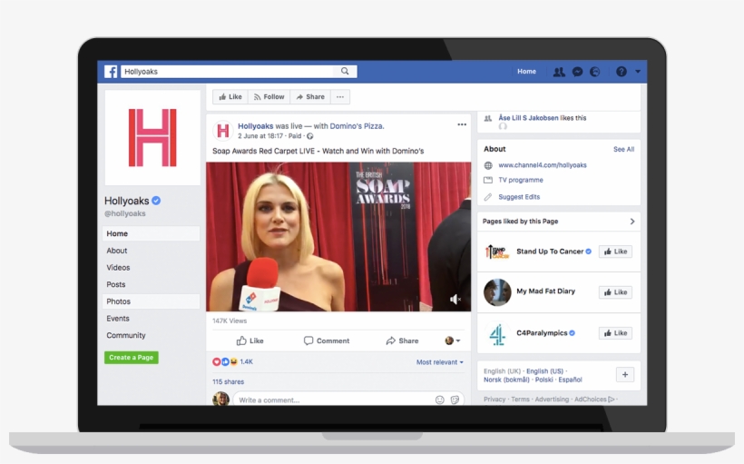Click the reaction icons next to 1.4K
Screen dimensions: 744x464
click(x=225, y=362)
